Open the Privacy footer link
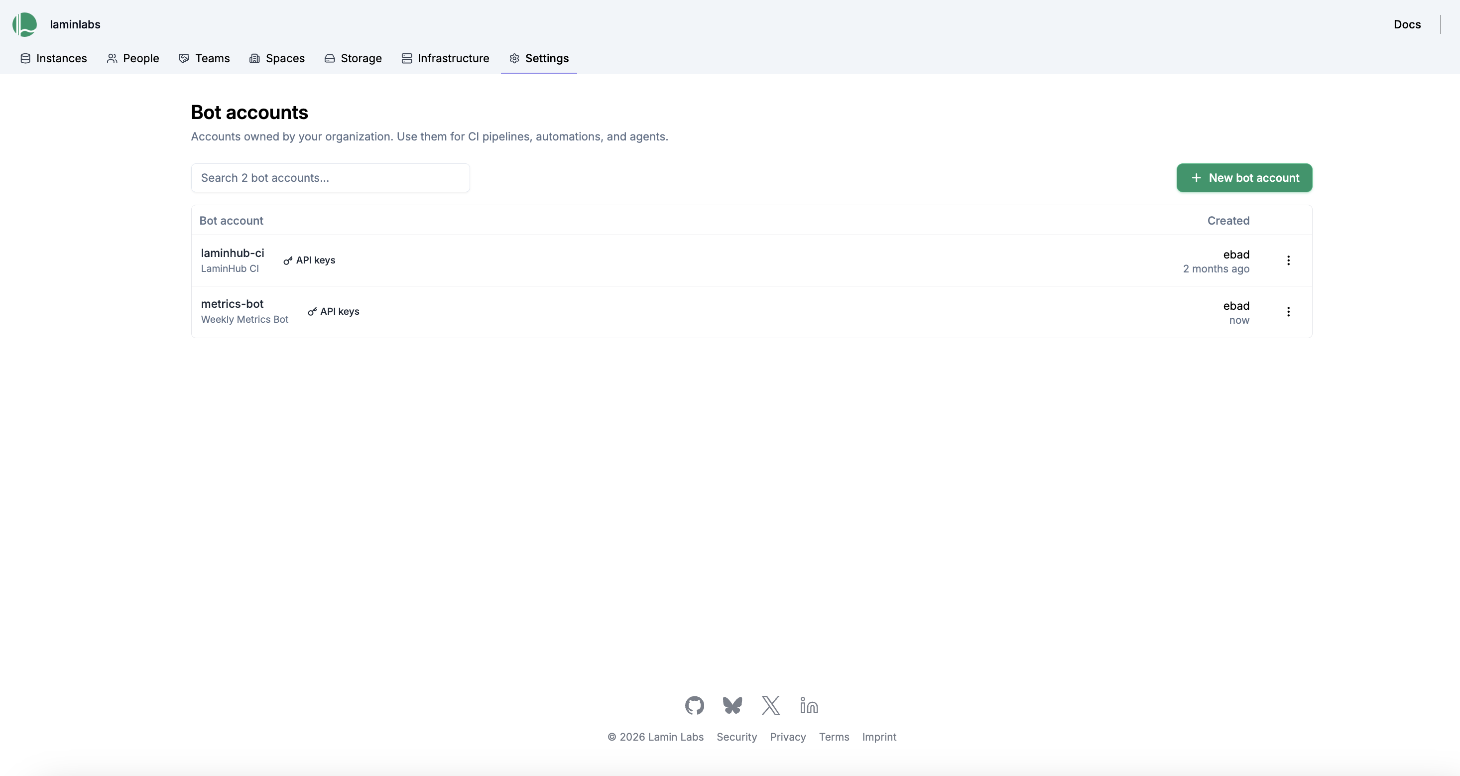Image resolution: width=1460 pixels, height=776 pixels. pos(788,737)
